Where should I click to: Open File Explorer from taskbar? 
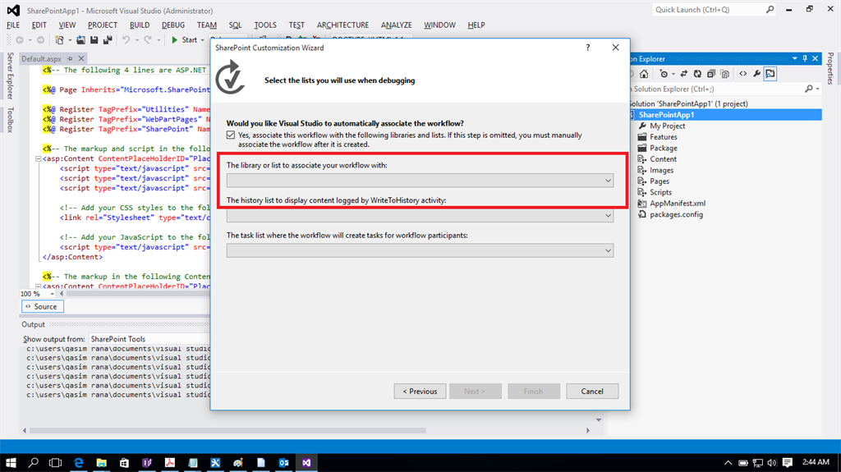pyautogui.click(x=101, y=462)
